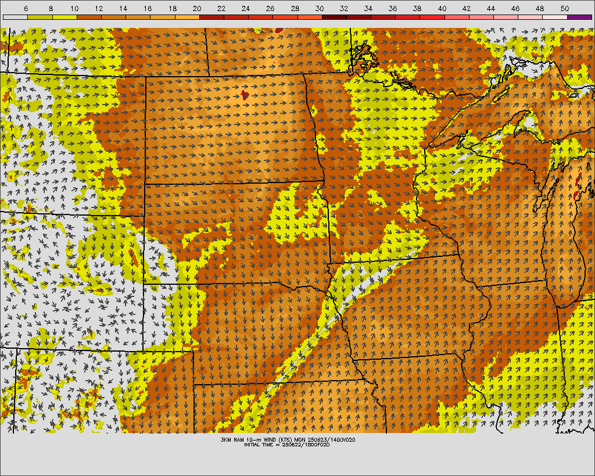Screen dimensions: 595x476
Task: Click the legend label 26
Action: tap(270, 8)
